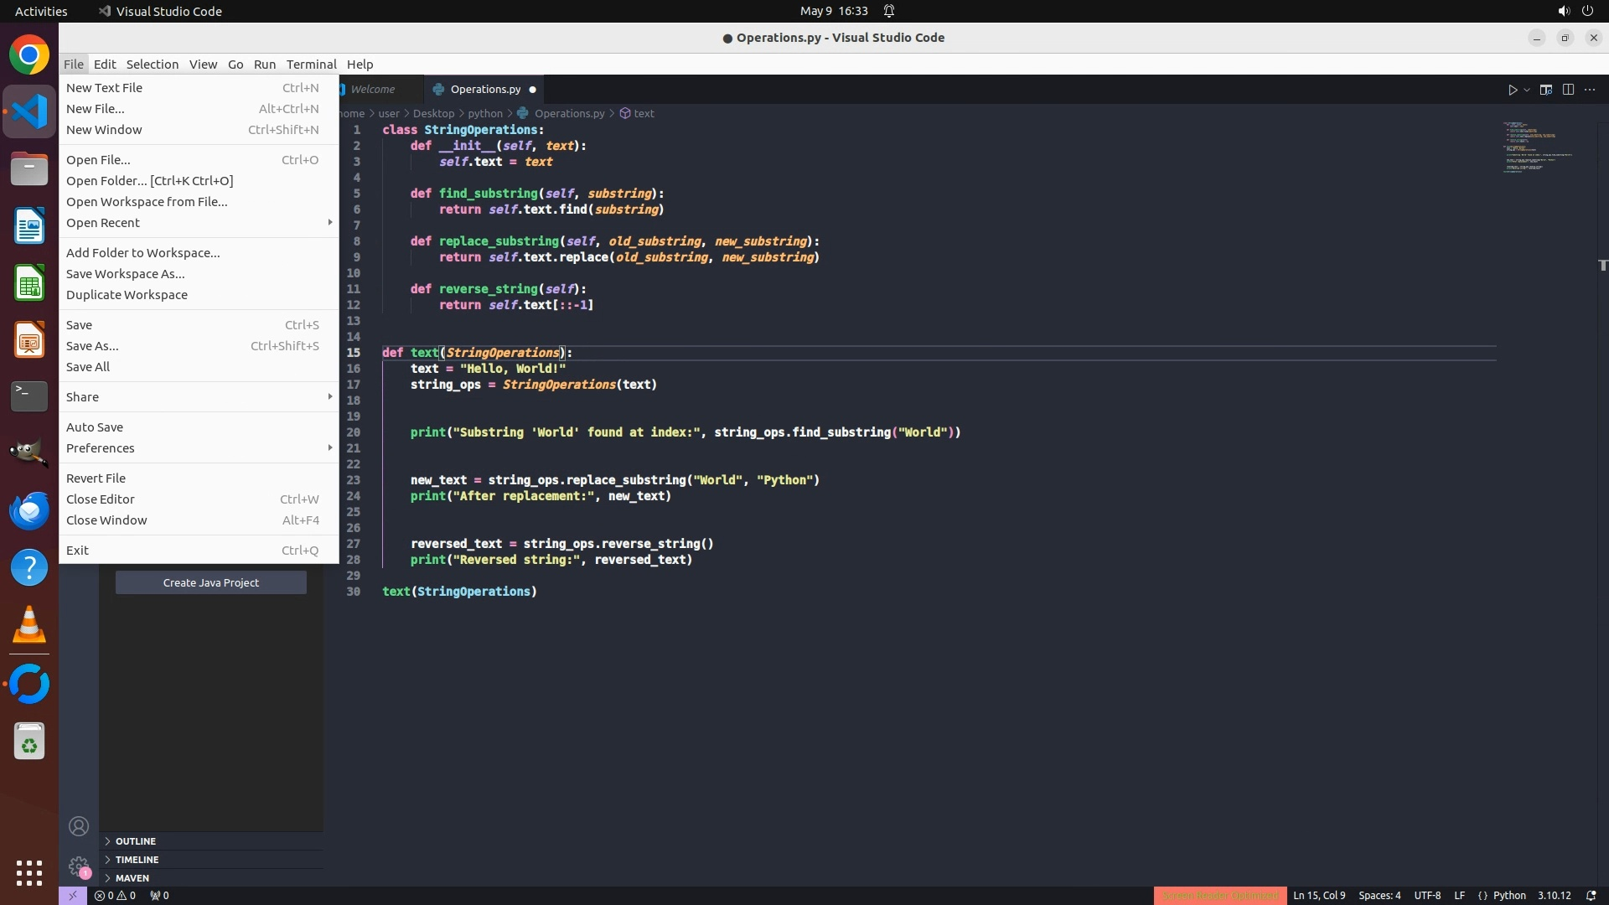This screenshot has height=905, width=1609.
Task: Run the Python file with play icon
Action: 1513,90
